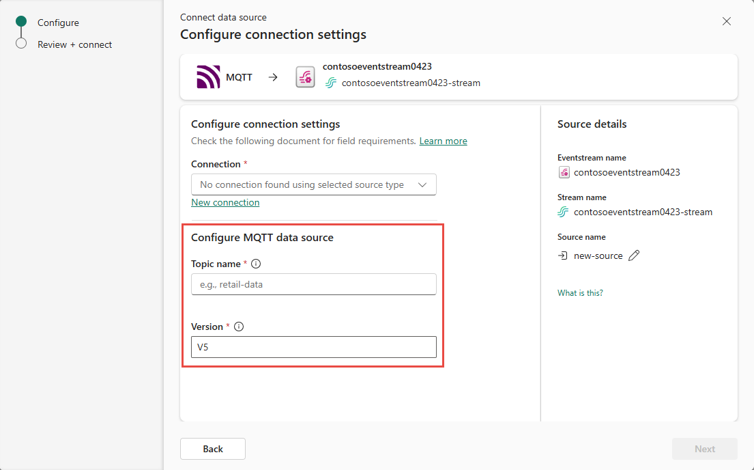Click the New connection link
Viewport: 754px width, 470px height.
pos(225,202)
